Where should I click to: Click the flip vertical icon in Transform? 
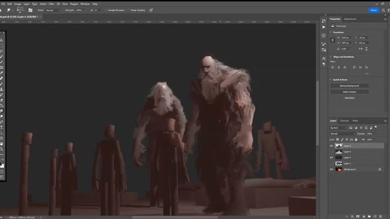(x=366, y=49)
